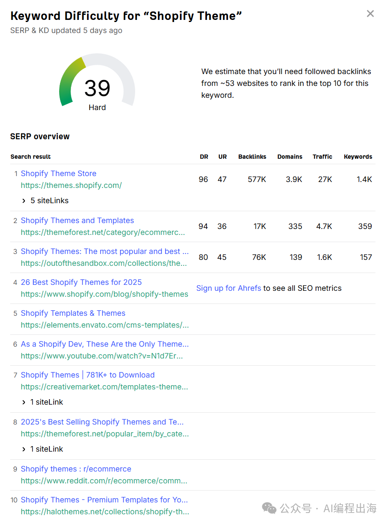The width and height of the screenshot is (389, 524).
Task: Expand 1 siteLink under creativemarket result
Action: 43,402
